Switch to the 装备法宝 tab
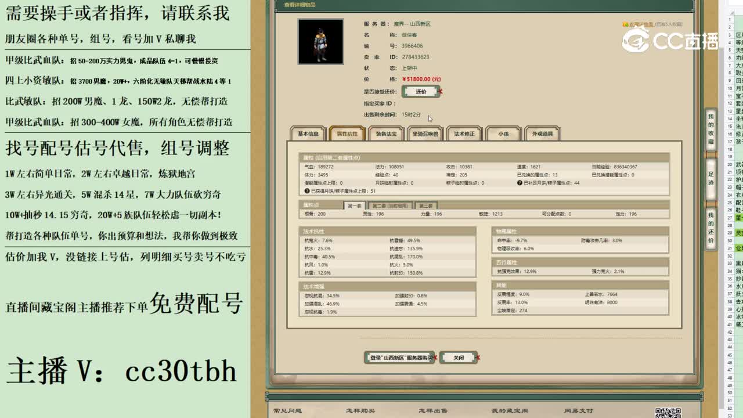 (x=384, y=134)
